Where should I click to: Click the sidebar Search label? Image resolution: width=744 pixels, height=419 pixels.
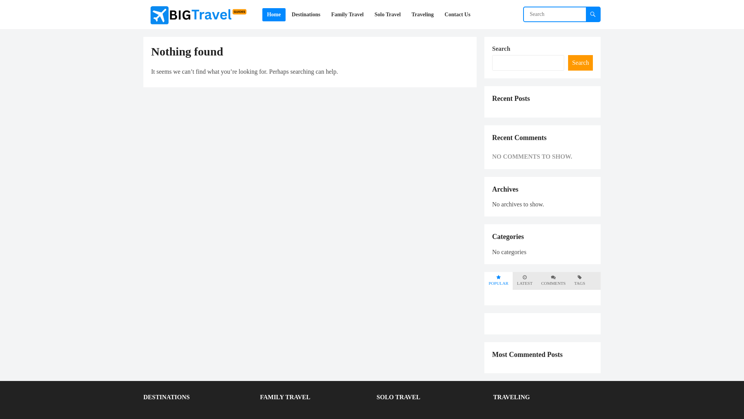click(x=501, y=49)
